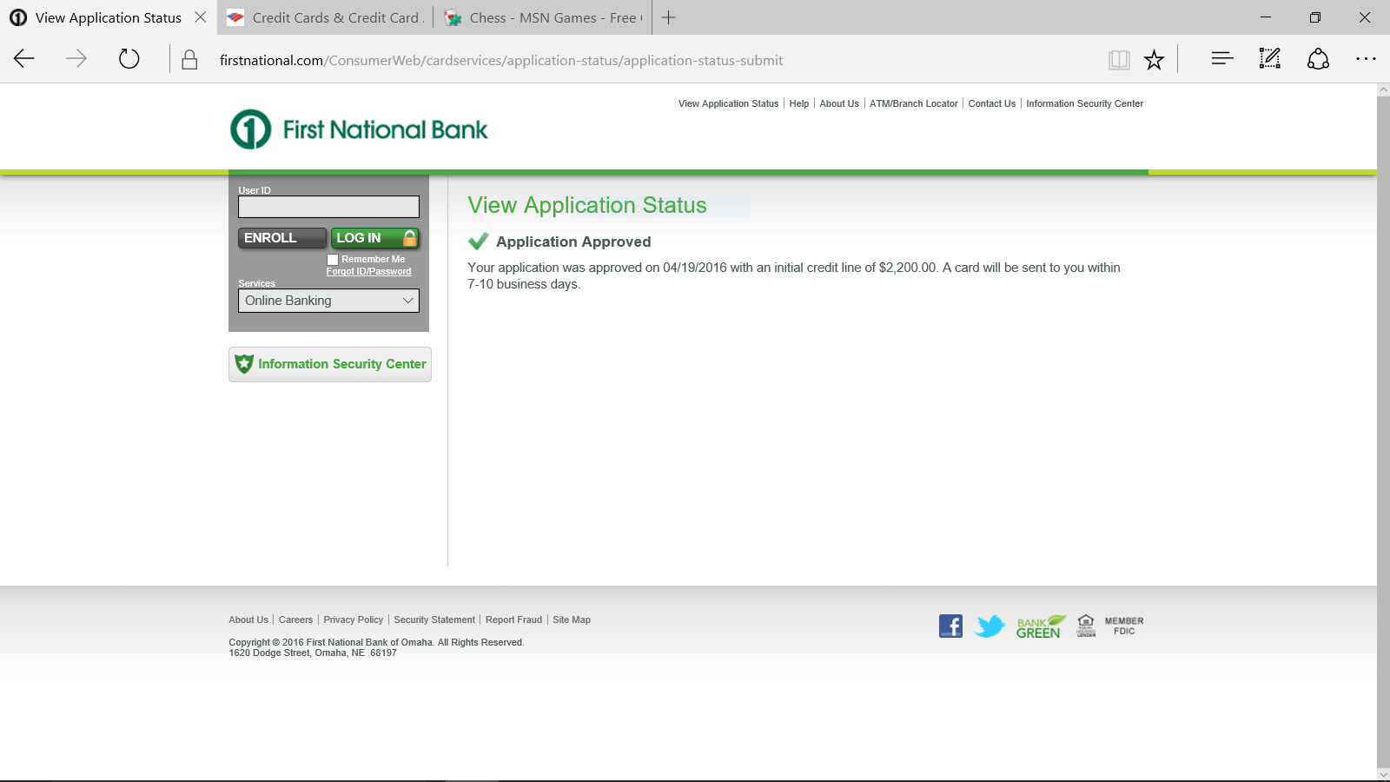Click About Us in the top navigation
The height and width of the screenshot is (782, 1390).
[839, 103]
